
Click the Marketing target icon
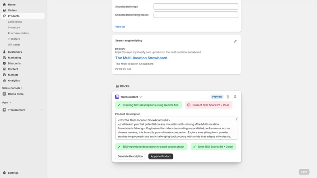click(4, 57)
